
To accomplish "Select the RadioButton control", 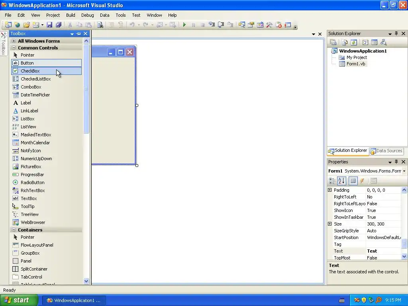I will 46,182.
